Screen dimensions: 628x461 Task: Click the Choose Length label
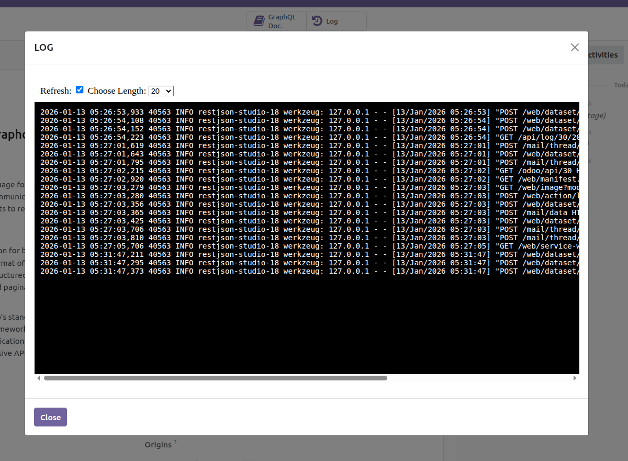pos(116,91)
